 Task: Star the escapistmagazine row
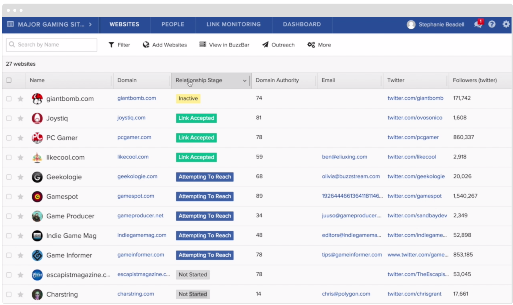click(21, 275)
